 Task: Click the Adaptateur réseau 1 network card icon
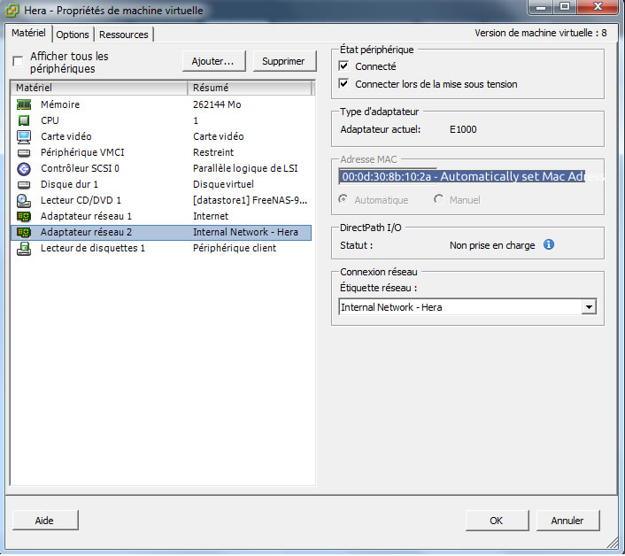24,216
